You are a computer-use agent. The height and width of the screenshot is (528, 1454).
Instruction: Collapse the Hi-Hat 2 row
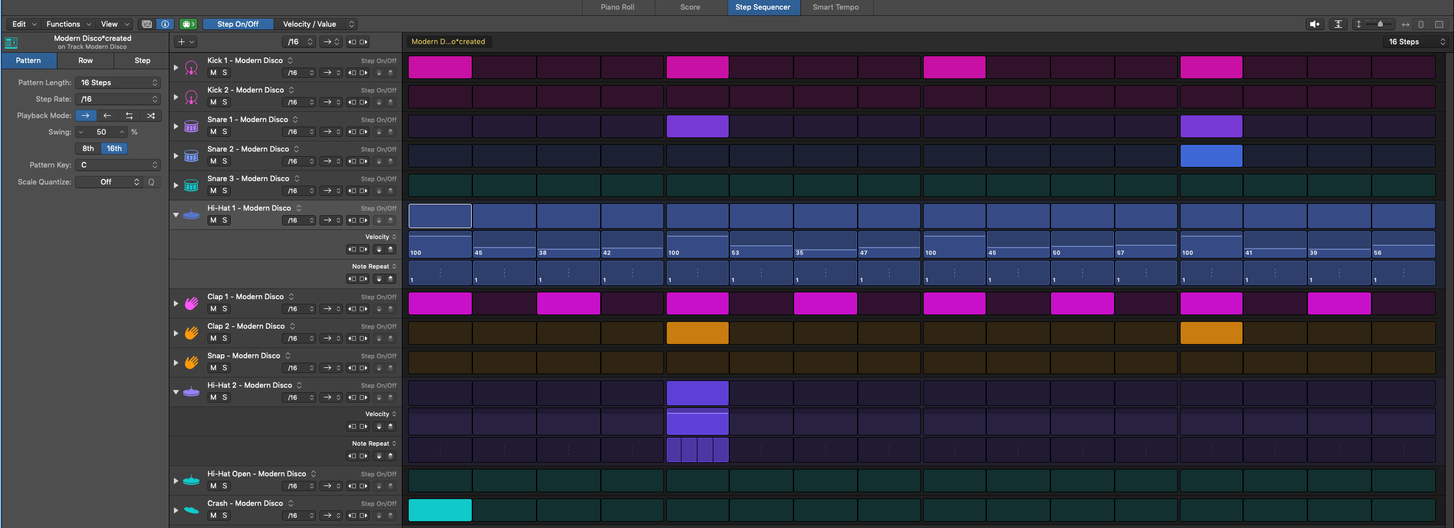pyautogui.click(x=176, y=392)
